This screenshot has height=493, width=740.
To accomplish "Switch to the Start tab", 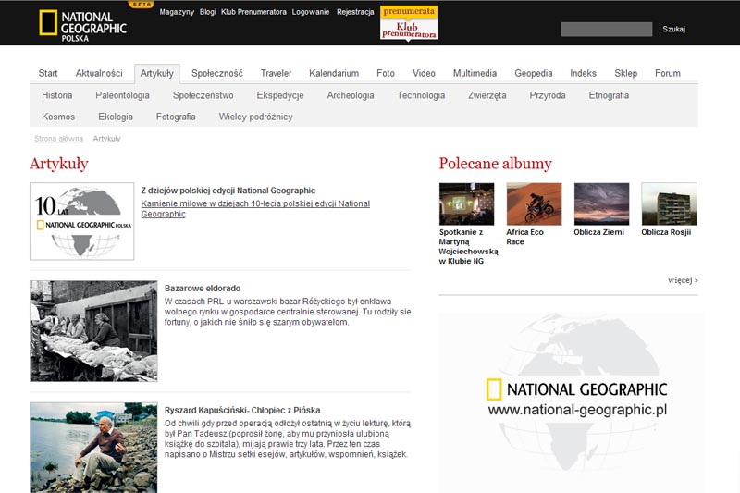I will 48,73.
